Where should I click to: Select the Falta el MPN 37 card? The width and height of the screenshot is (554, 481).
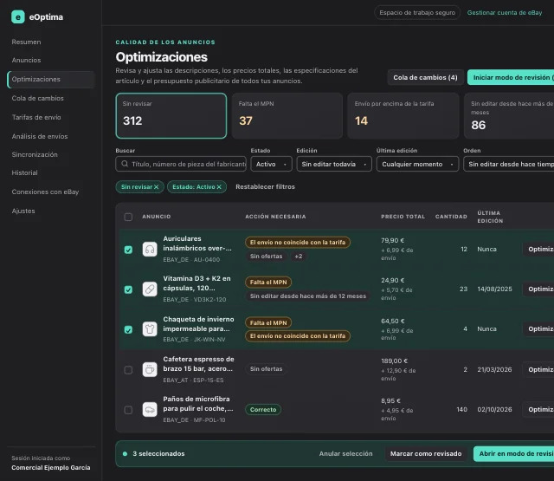click(x=287, y=115)
